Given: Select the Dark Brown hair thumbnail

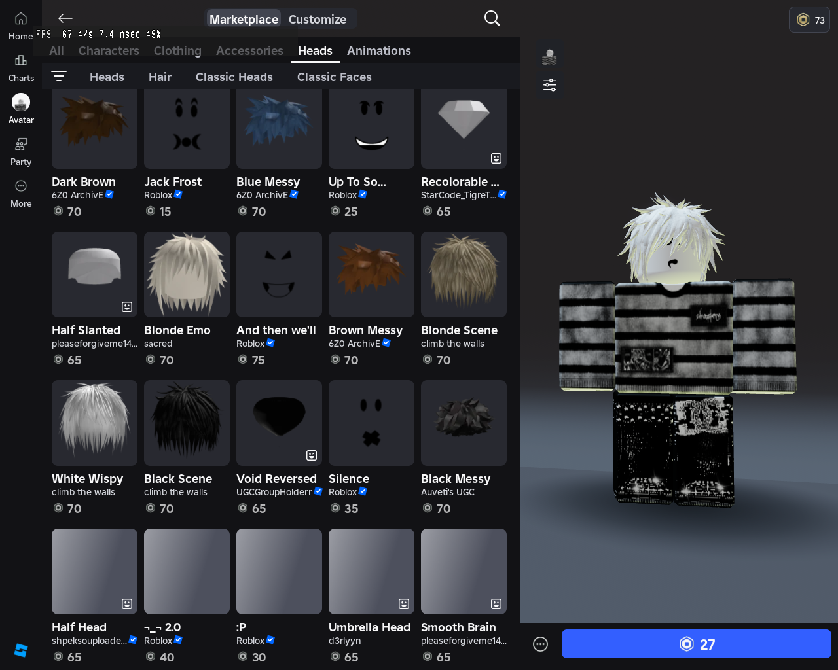Looking at the screenshot, I should [x=94, y=128].
